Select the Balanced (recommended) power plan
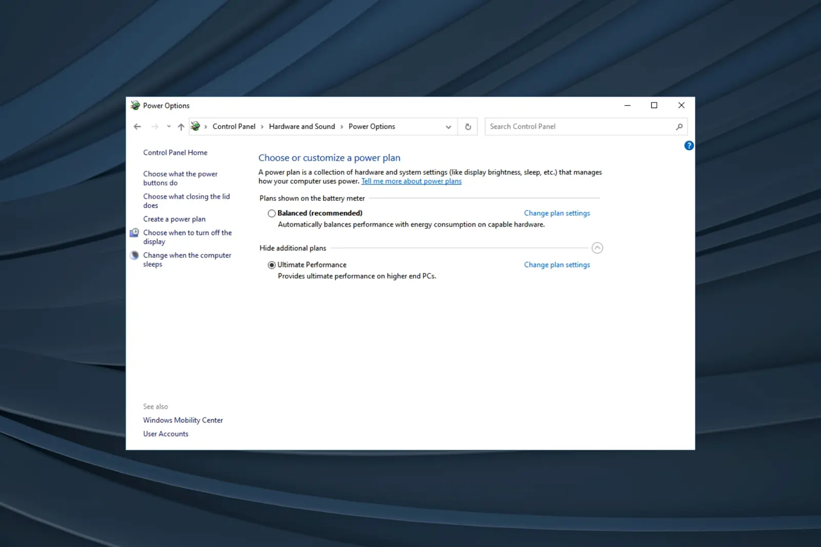 [271, 213]
